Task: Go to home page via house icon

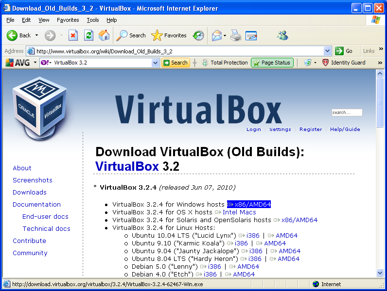Action: [104, 35]
